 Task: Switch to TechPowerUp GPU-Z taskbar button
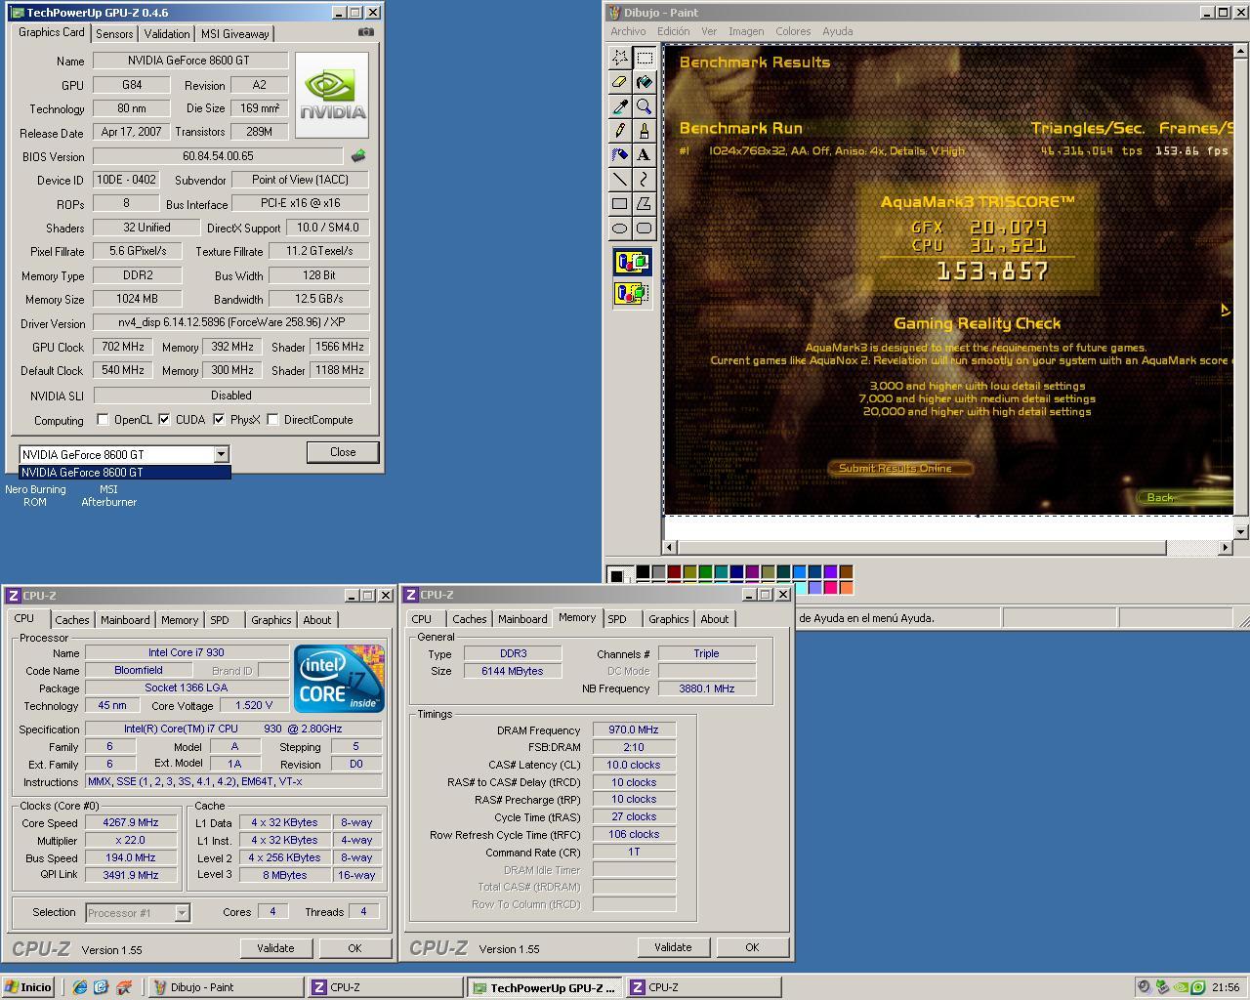pos(544,987)
